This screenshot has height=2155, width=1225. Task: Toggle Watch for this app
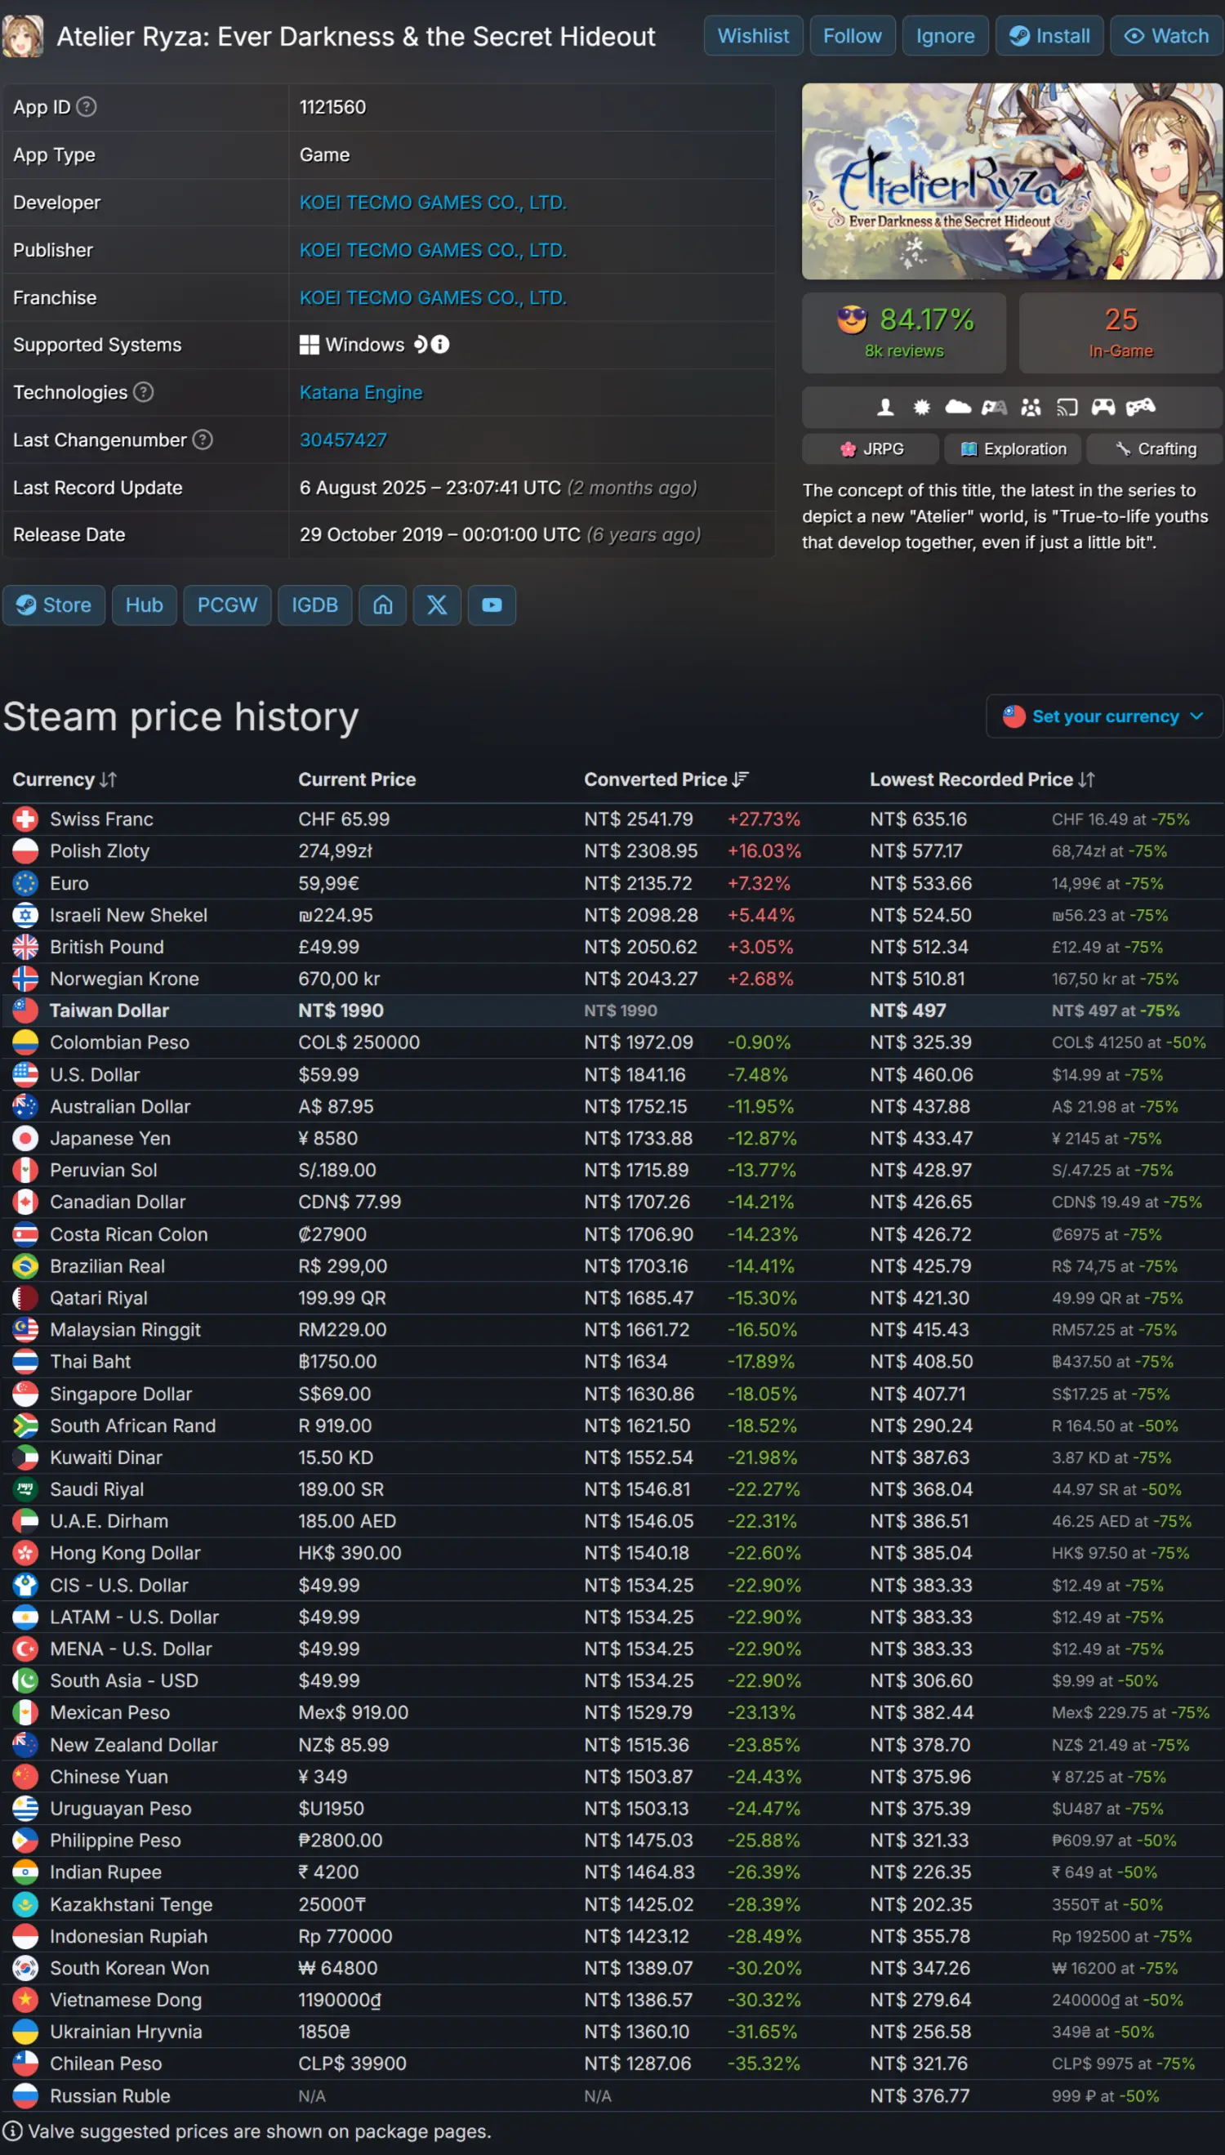(1166, 36)
